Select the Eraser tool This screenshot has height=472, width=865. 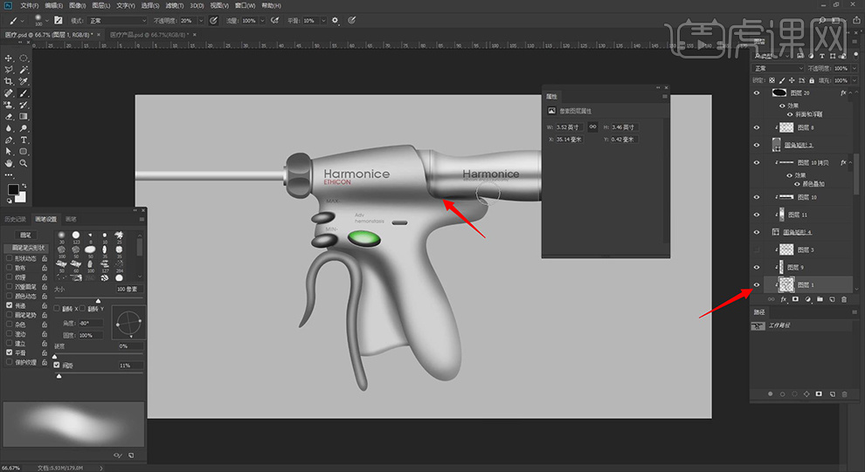coord(9,116)
